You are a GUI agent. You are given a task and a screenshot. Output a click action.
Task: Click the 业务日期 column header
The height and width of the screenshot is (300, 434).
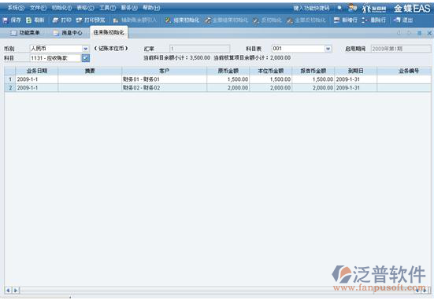37,71
